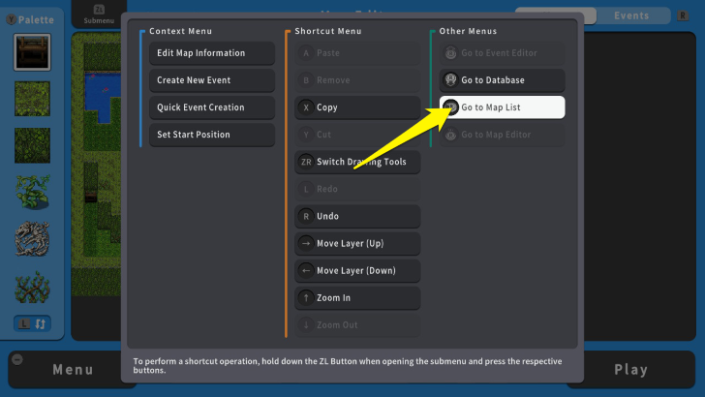Click the ZR icon beside Switch Drawing Tools
Image resolution: width=705 pixels, height=397 pixels.
pyautogui.click(x=306, y=162)
